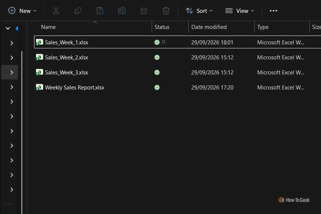The image size is (321, 214).
Task: Click the Rename icon in toolbar
Action: 122,10
